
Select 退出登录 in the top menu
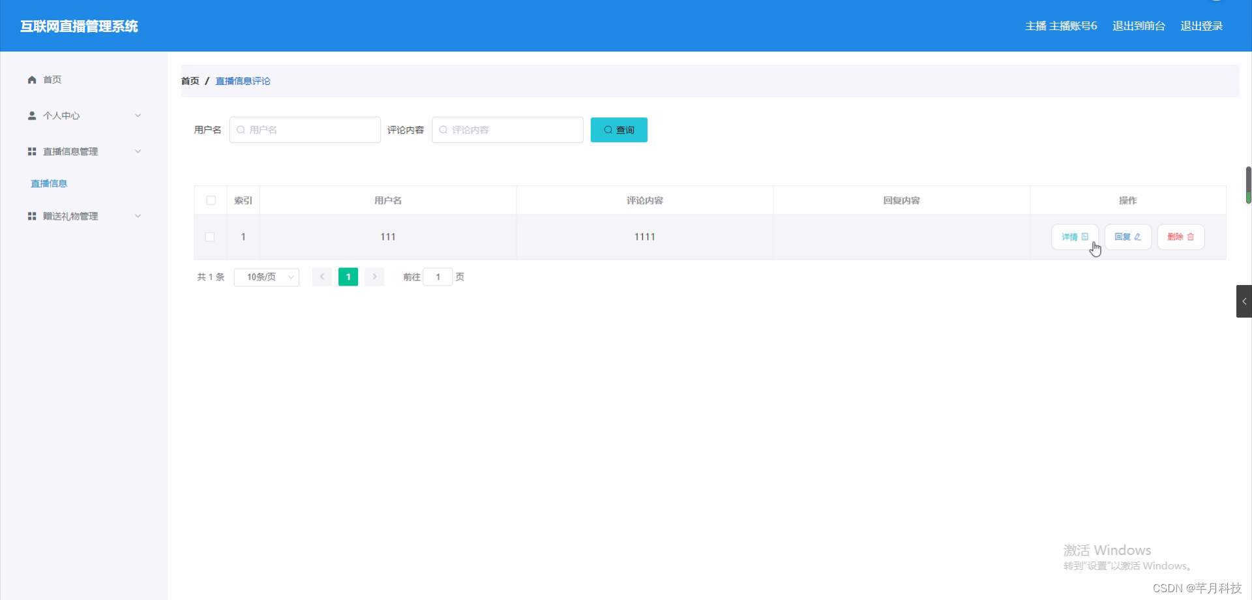pyautogui.click(x=1202, y=25)
